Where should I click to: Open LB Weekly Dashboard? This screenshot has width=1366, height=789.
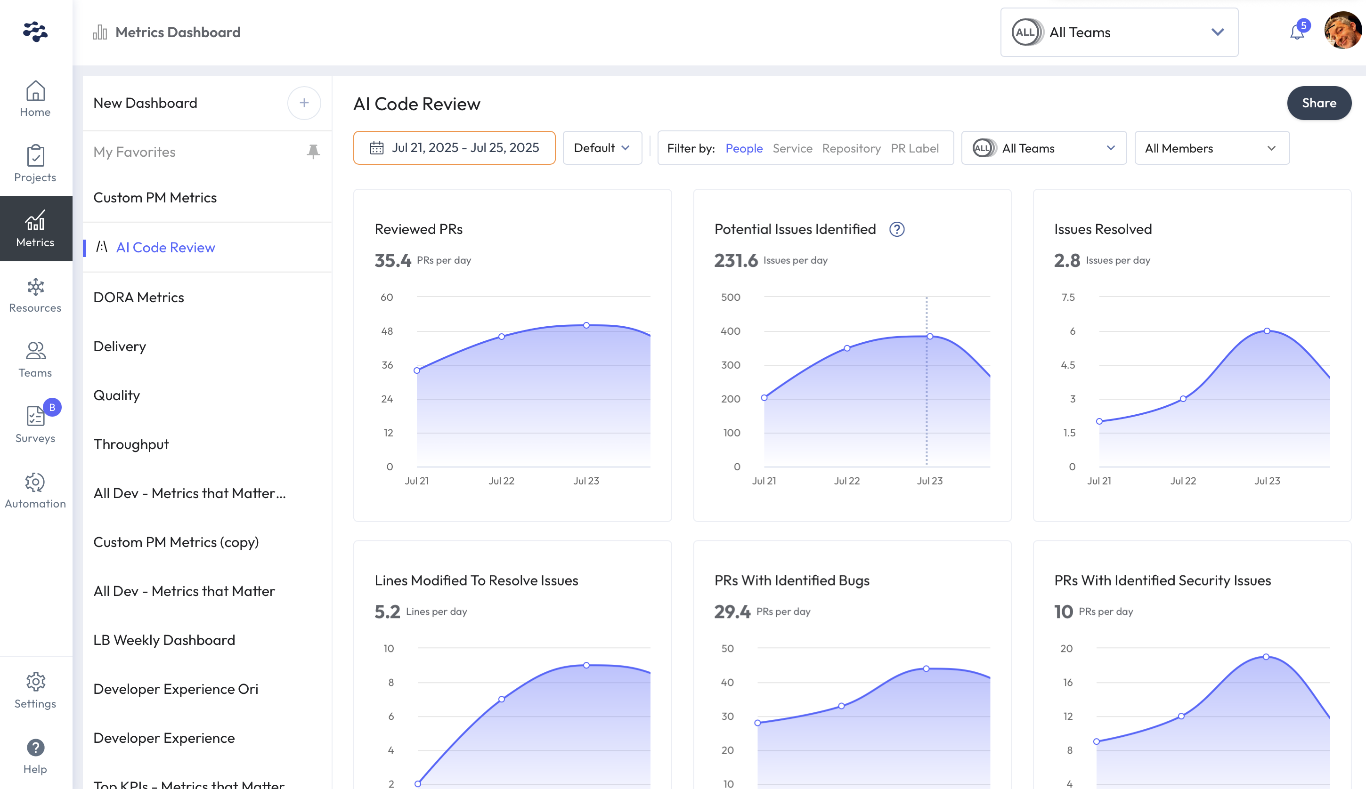(x=164, y=640)
